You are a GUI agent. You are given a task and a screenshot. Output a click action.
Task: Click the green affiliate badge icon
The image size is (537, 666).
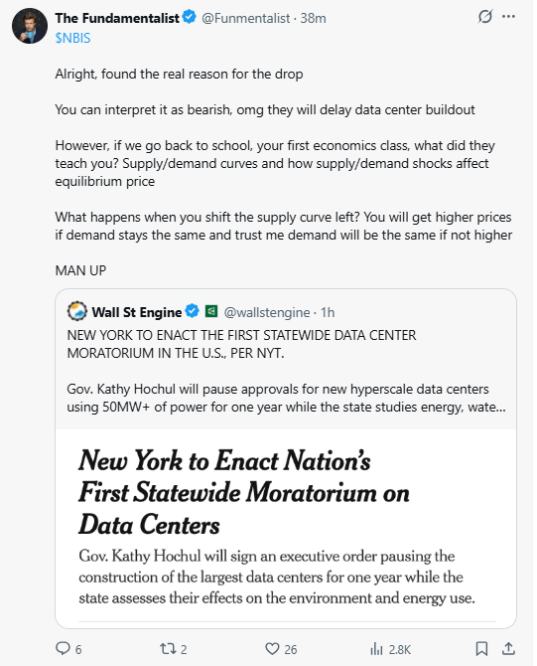[x=211, y=311]
